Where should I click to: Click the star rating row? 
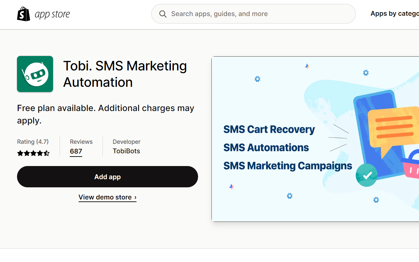coord(33,153)
